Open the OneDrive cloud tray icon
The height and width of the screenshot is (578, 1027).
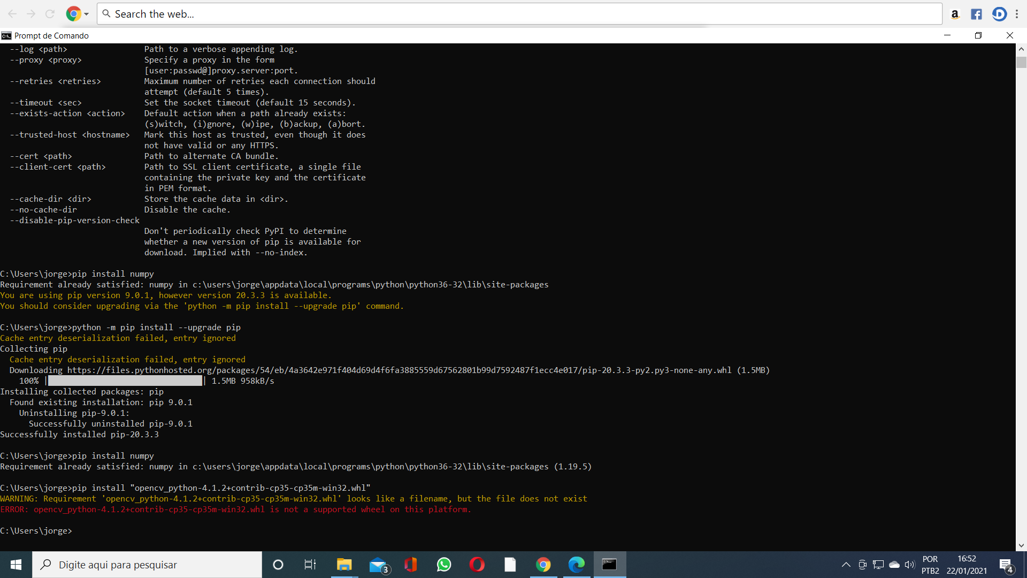coord(894,565)
